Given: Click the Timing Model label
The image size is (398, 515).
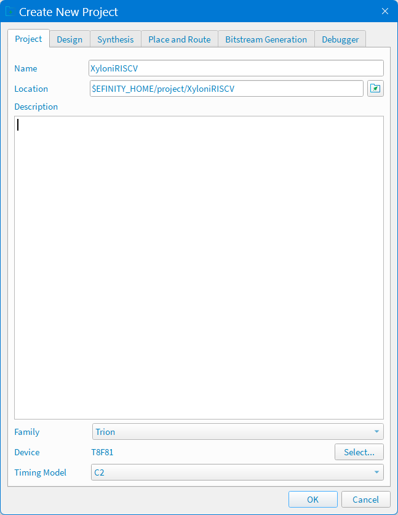Looking at the screenshot, I should pos(41,472).
